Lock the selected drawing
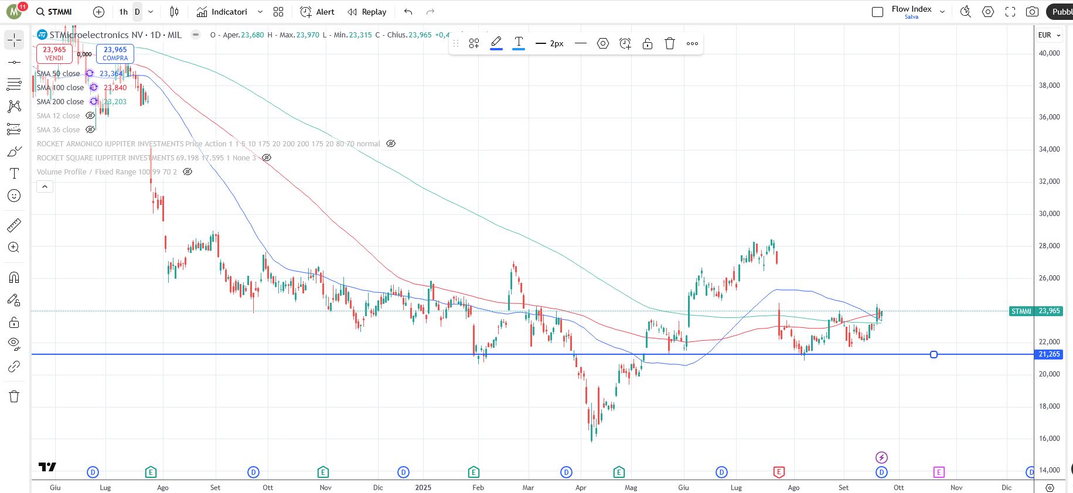Image resolution: width=1073 pixels, height=493 pixels. pos(648,43)
